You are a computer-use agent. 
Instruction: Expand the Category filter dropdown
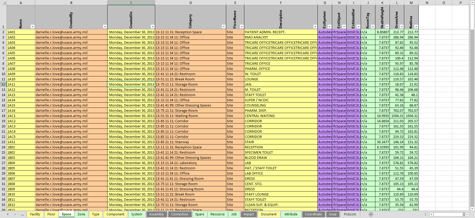point(224,27)
